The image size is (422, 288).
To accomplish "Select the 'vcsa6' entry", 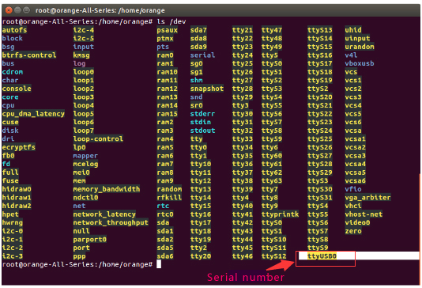I will coord(356,180).
